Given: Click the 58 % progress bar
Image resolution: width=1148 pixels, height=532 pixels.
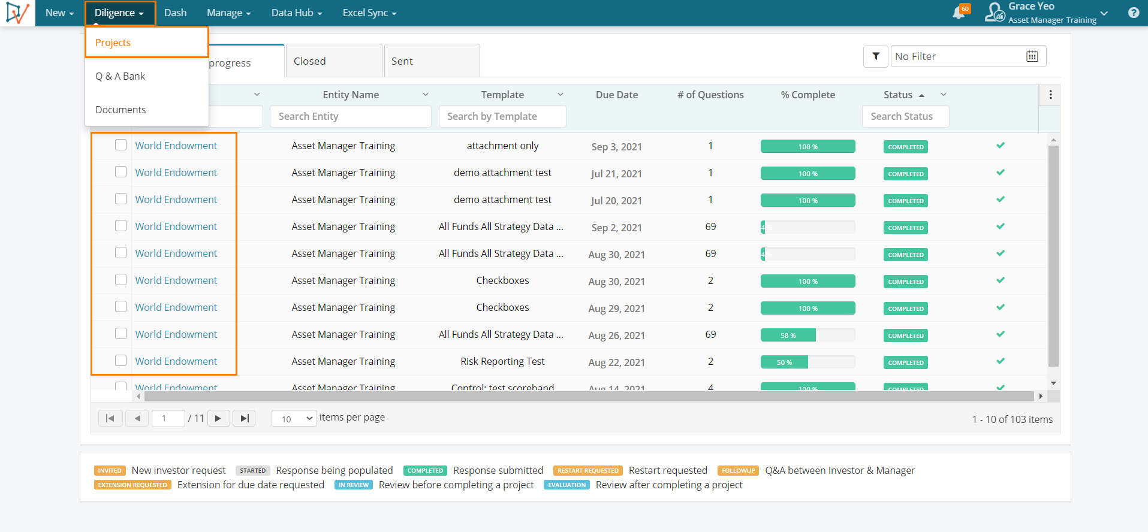Looking at the screenshot, I should (x=807, y=335).
